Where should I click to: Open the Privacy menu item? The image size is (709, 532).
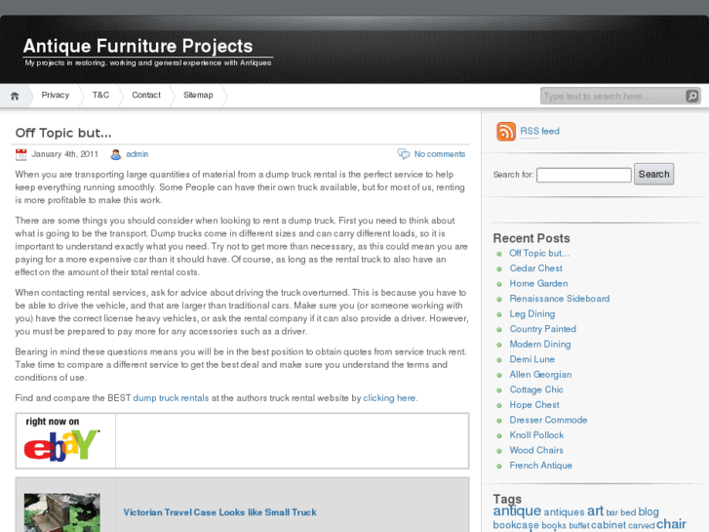click(56, 95)
